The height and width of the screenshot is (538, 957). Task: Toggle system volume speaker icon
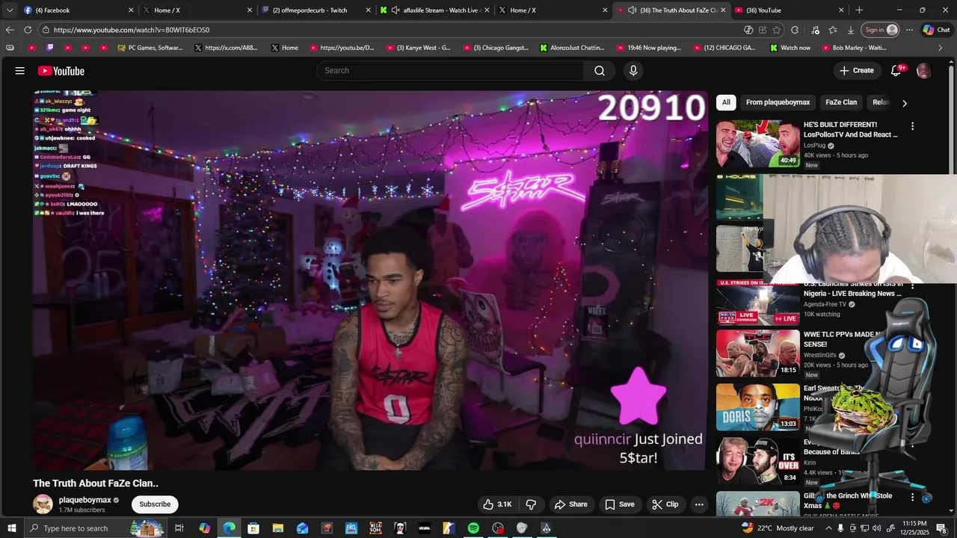click(876, 528)
